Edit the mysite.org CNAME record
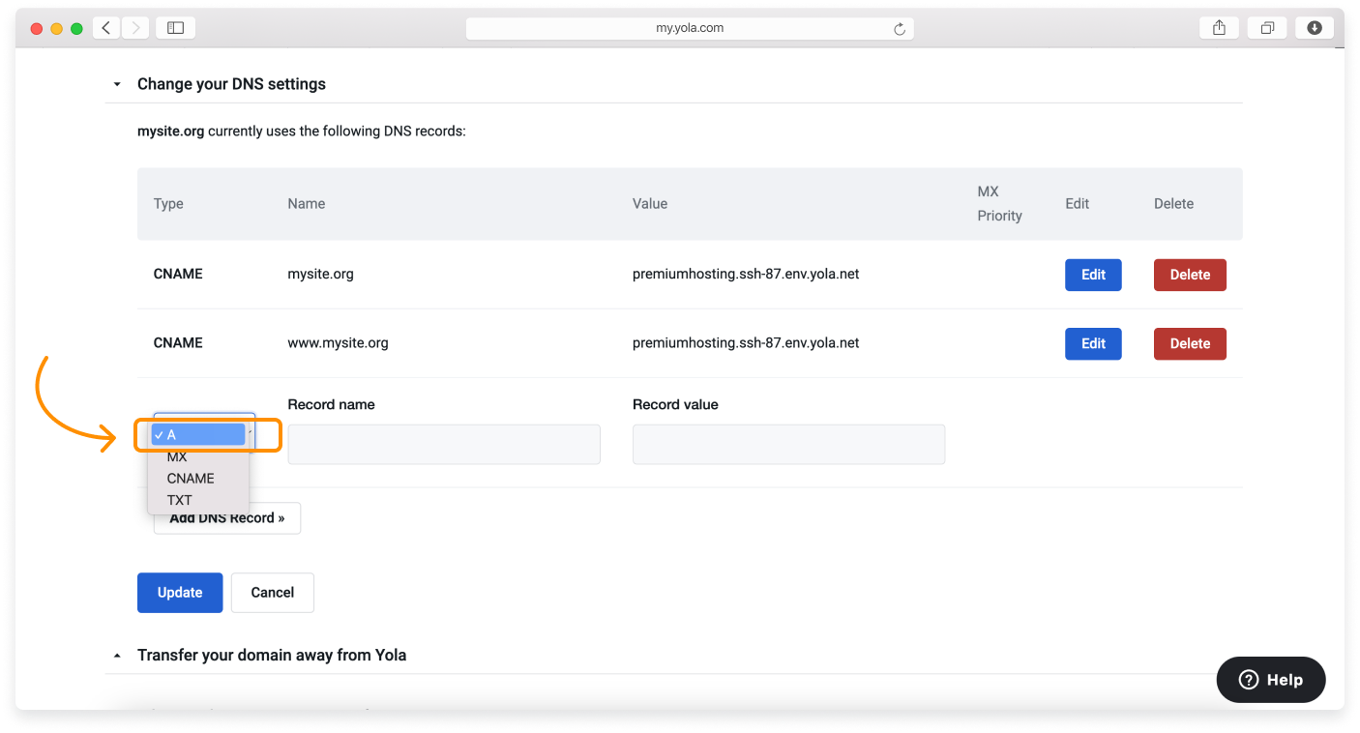Image resolution: width=1360 pixels, height=733 pixels. [1093, 275]
